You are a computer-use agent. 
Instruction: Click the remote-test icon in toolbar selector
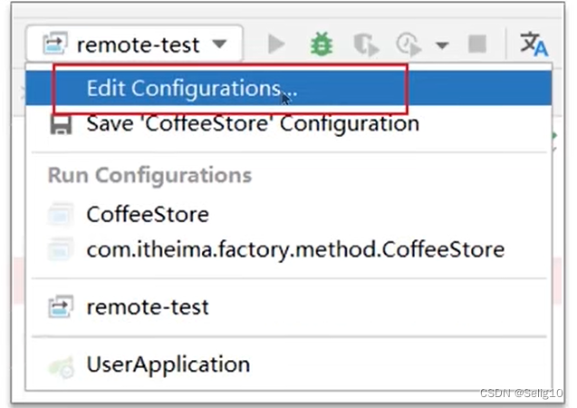55,44
